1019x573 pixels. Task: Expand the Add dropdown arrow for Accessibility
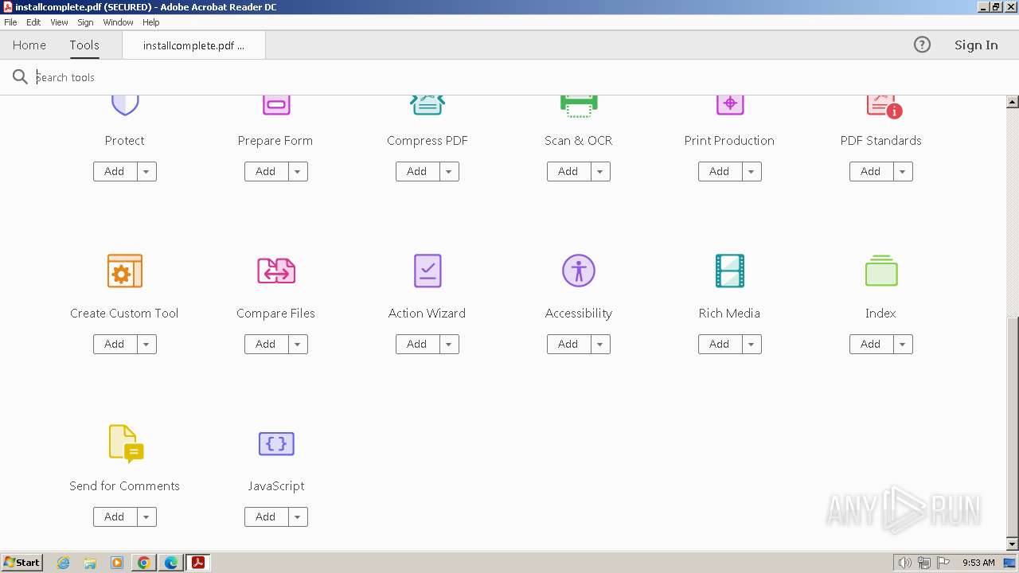pyautogui.click(x=600, y=345)
